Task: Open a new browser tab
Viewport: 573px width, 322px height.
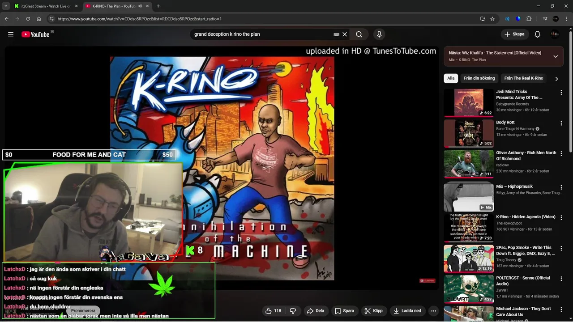Action: coord(158,6)
